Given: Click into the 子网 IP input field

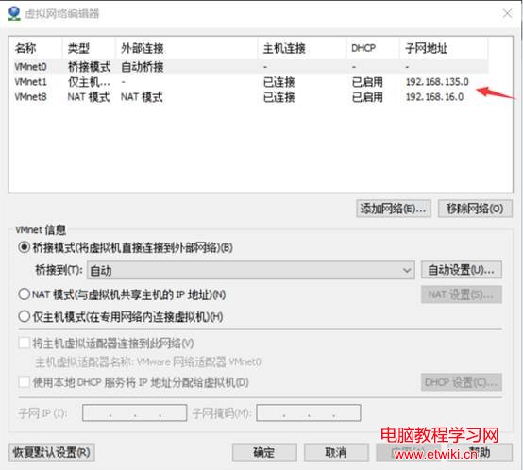Looking at the screenshot, I should point(134,413).
